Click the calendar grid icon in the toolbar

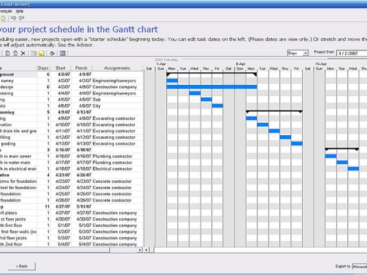[63, 53]
